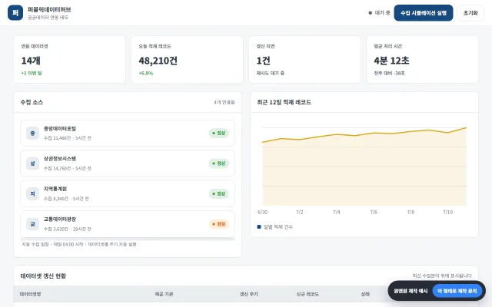492x307 pixels.
Task: Run the 수집 시뮬레이션 실행 button
Action: tap(424, 13)
